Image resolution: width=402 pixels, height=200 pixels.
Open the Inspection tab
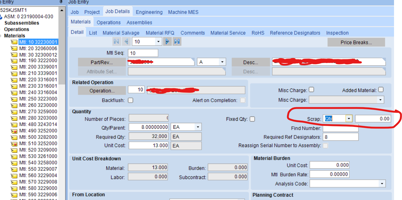pos(337,33)
